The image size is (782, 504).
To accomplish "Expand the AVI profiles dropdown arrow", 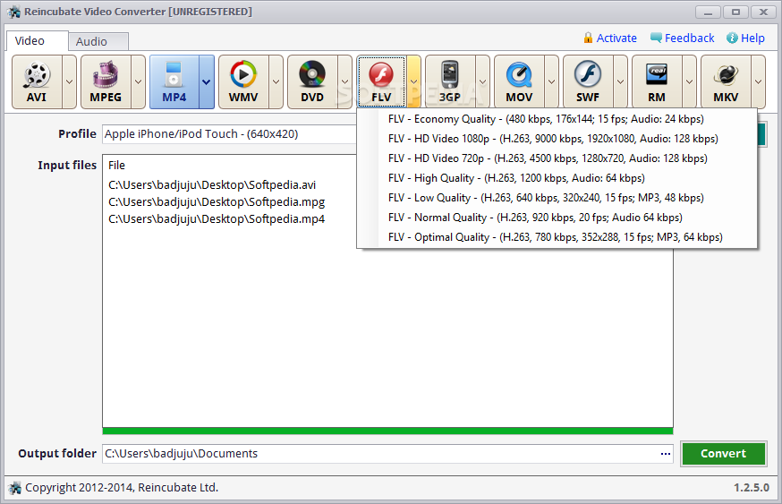I will [x=69, y=81].
